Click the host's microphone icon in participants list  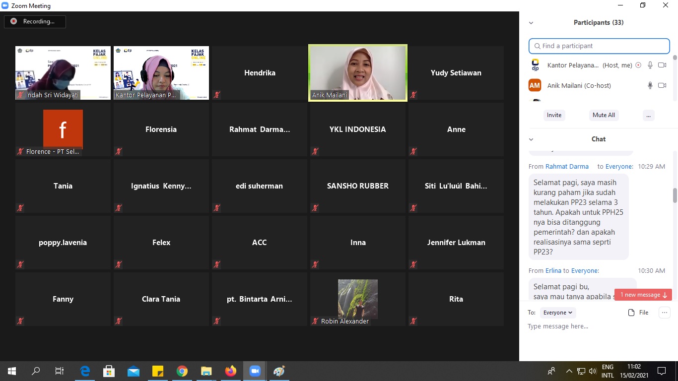pyautogui.click(x=650, y=65)
